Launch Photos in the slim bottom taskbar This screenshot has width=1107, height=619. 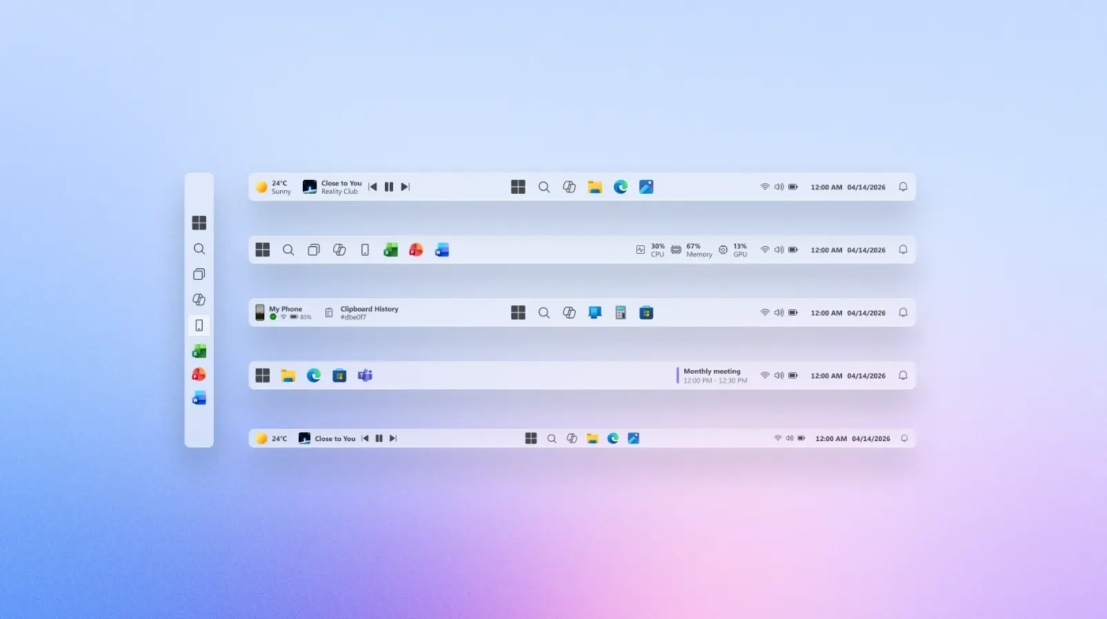point(634,438)
